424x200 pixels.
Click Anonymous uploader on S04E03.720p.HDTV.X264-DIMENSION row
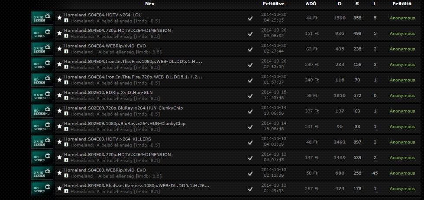click(402, 158)
